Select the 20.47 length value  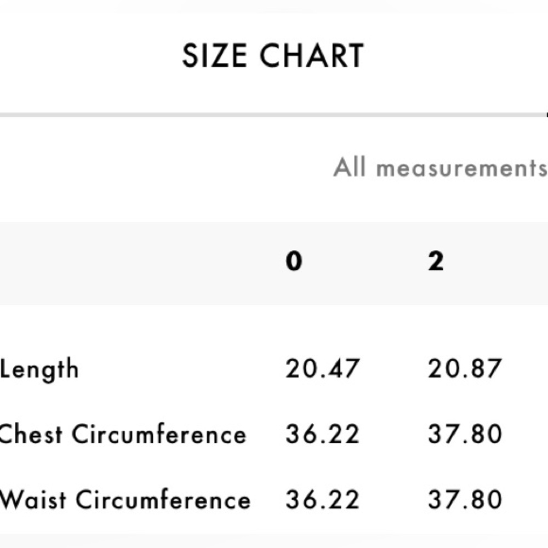[x=322, y=369]
